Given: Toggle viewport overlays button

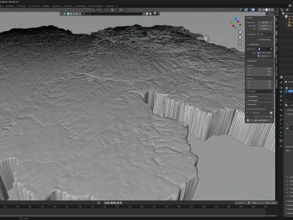Looking at the screenshot, I should [253, 10].
